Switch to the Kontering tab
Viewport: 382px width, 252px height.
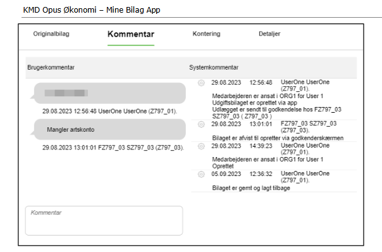(x=206, y=34)
